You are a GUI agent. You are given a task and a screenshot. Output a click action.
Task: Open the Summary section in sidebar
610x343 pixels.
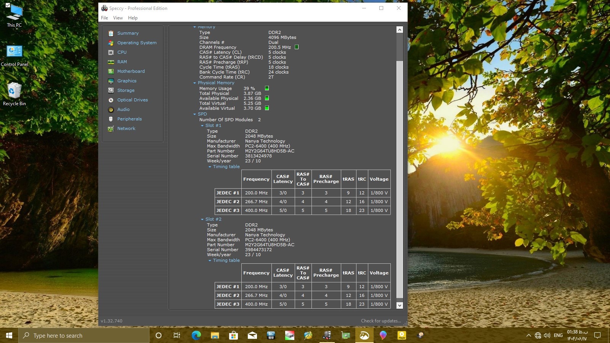128,33
